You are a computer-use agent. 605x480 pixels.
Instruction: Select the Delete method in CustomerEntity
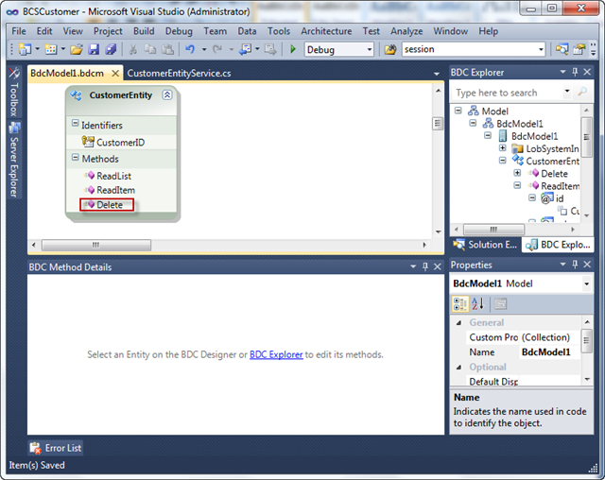point(107,205)
